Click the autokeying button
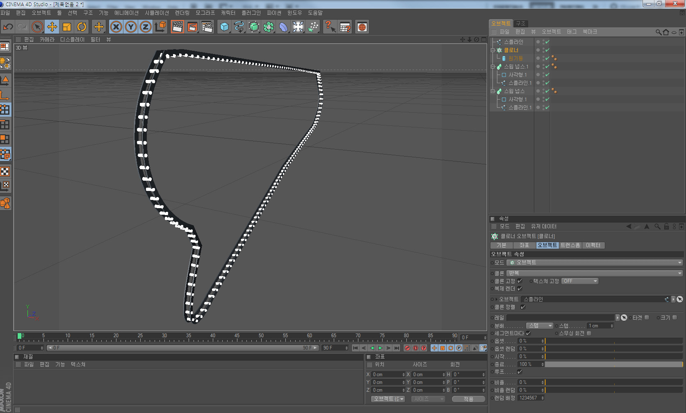Viewport: 686px width, 413px height. pyautogui.click(x=415, y=348)
